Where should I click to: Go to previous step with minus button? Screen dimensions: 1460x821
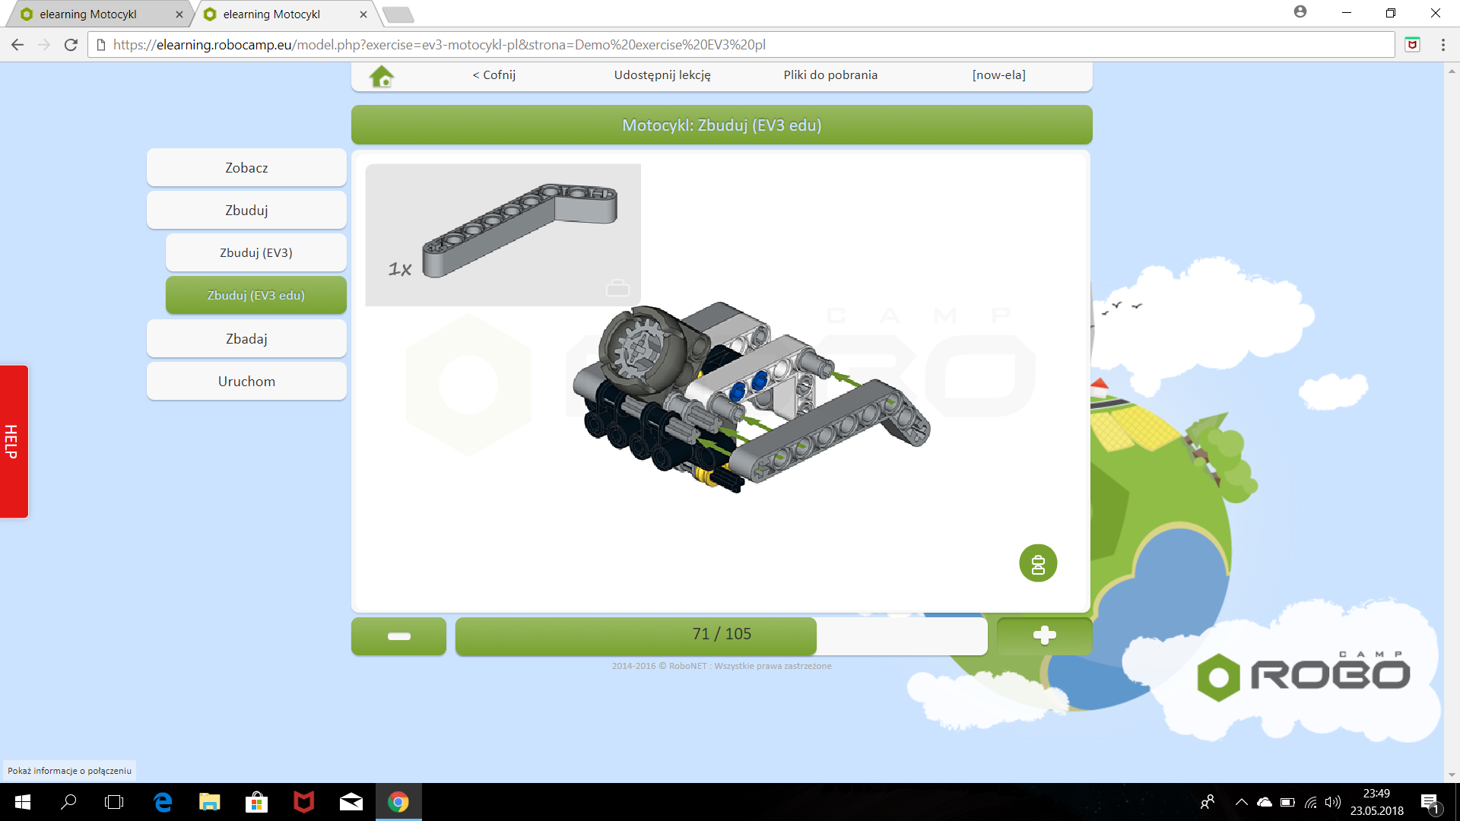click(x=398, y=636)
